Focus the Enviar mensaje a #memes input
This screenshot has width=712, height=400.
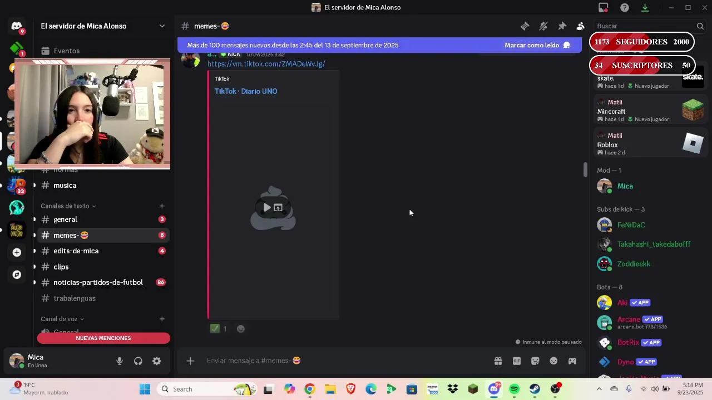[x=345, y=361]
